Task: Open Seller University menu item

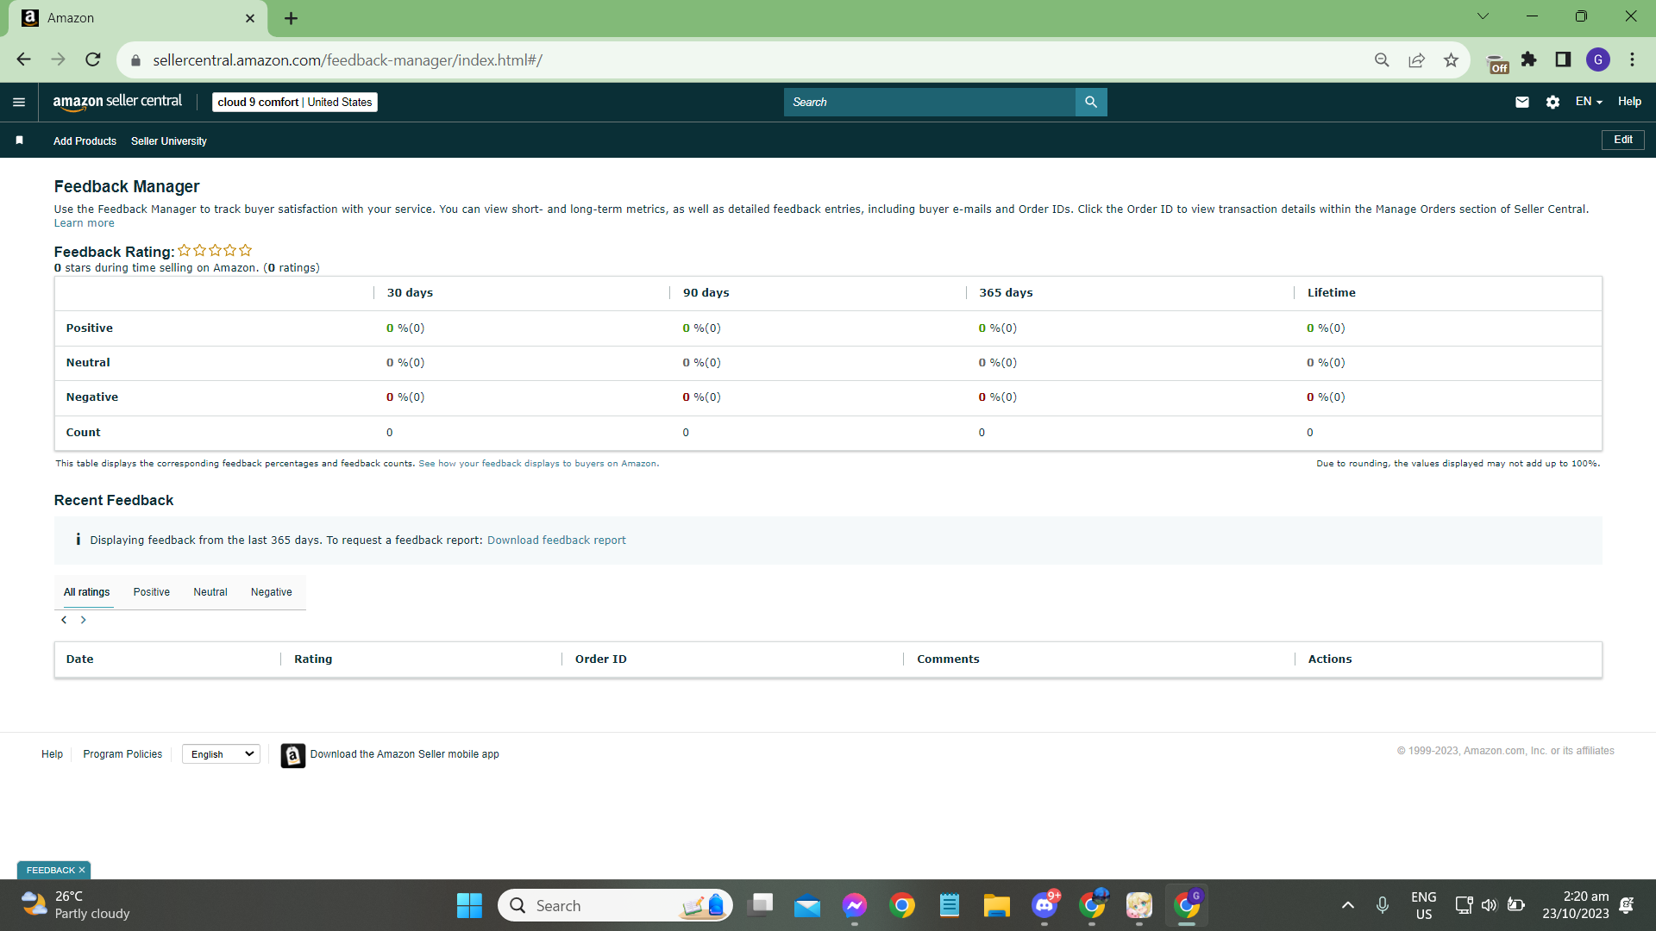Action: (x=169, y=141)
